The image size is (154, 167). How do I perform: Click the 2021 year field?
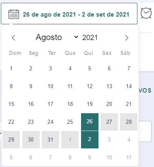coord(90,38)
